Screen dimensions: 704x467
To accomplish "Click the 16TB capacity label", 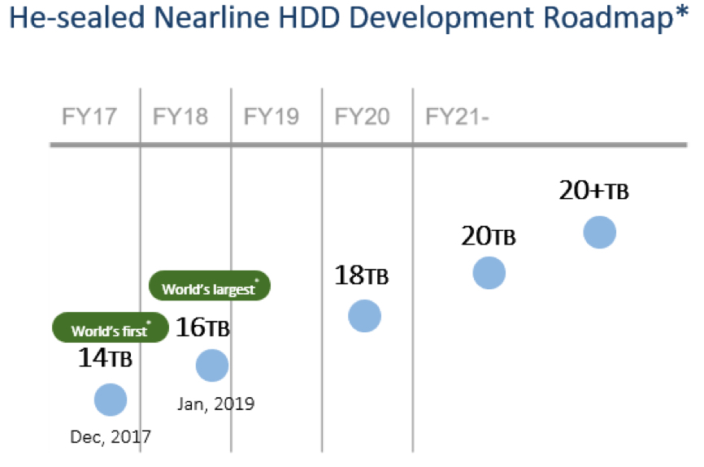I will pyautogui.click(x=202, y=326).
